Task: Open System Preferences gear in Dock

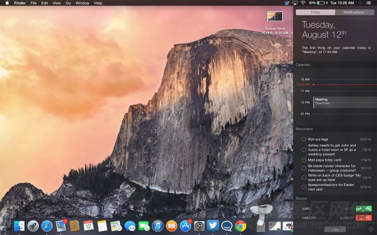Action: 199,226
